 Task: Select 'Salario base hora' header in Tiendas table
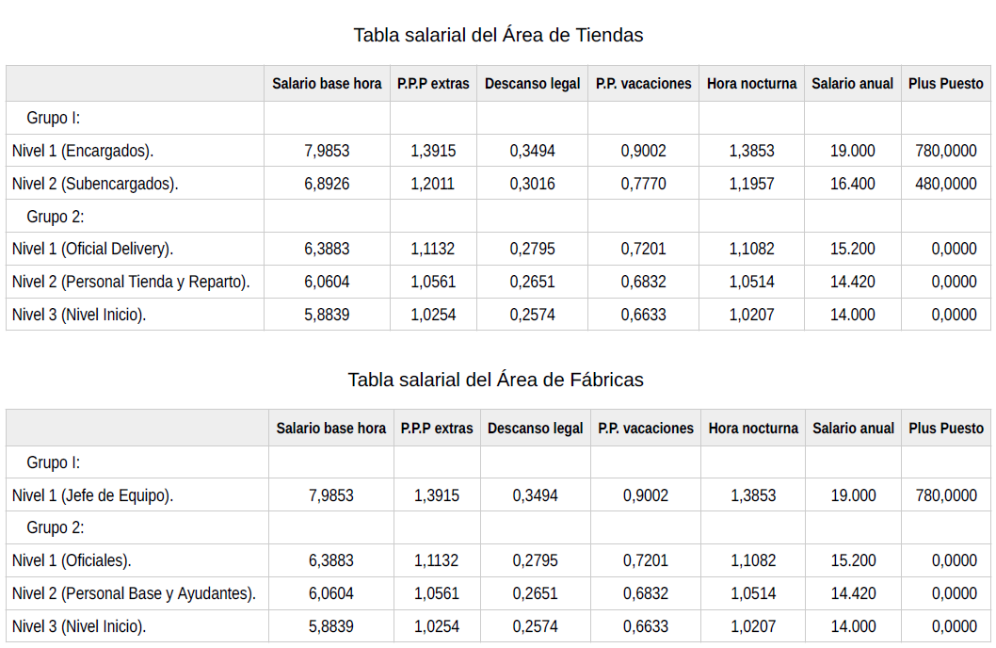pyautogui.click(x=327, y=84)
